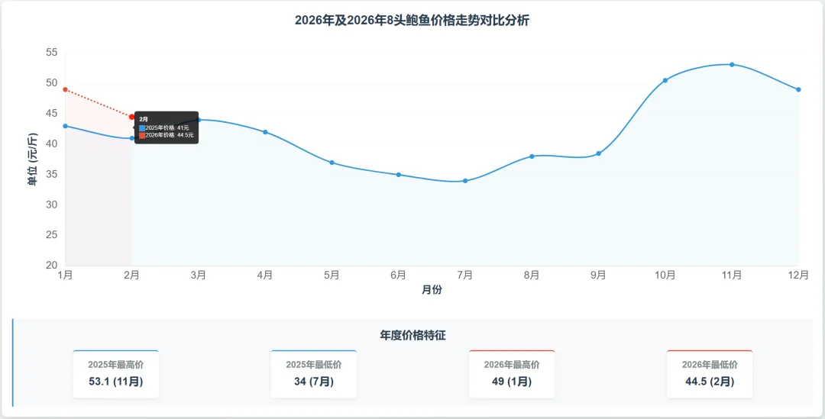Click the 2025 October data point
This screenshot has height=419, width=825.
click(x=665, y=80)
